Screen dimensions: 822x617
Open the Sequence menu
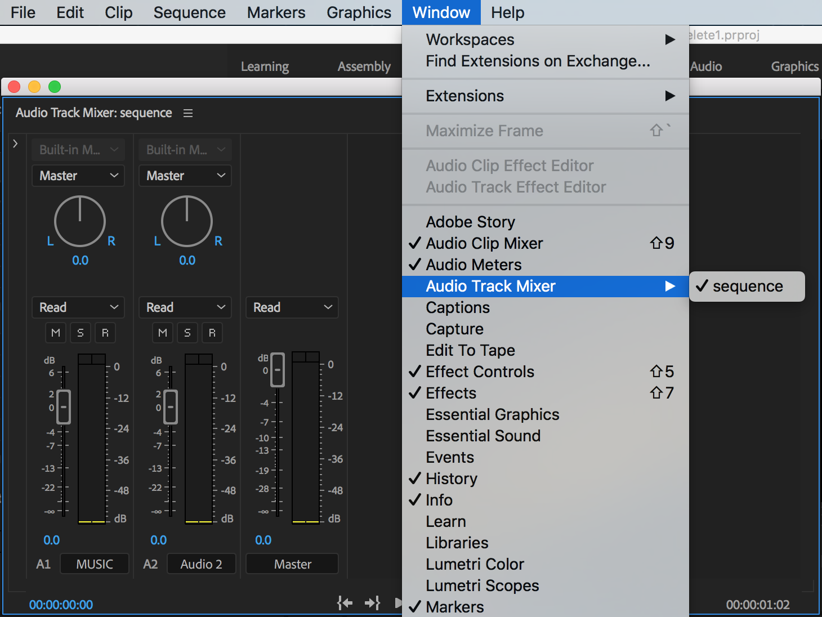click(190, 12)
